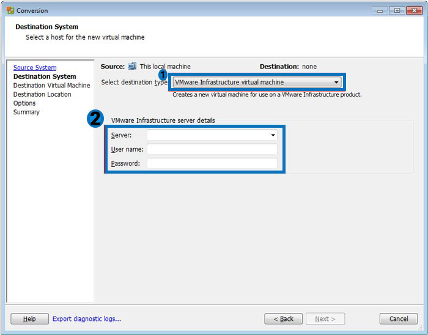This screenshot has height=335, width=428.
Task: Click the Export diagnostic logs link
Action: coord(87,318)
